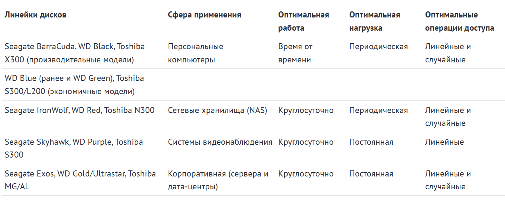Click the "Оптимальная нагрузка" column header
The image size is (505, 200).
(374, 21)
